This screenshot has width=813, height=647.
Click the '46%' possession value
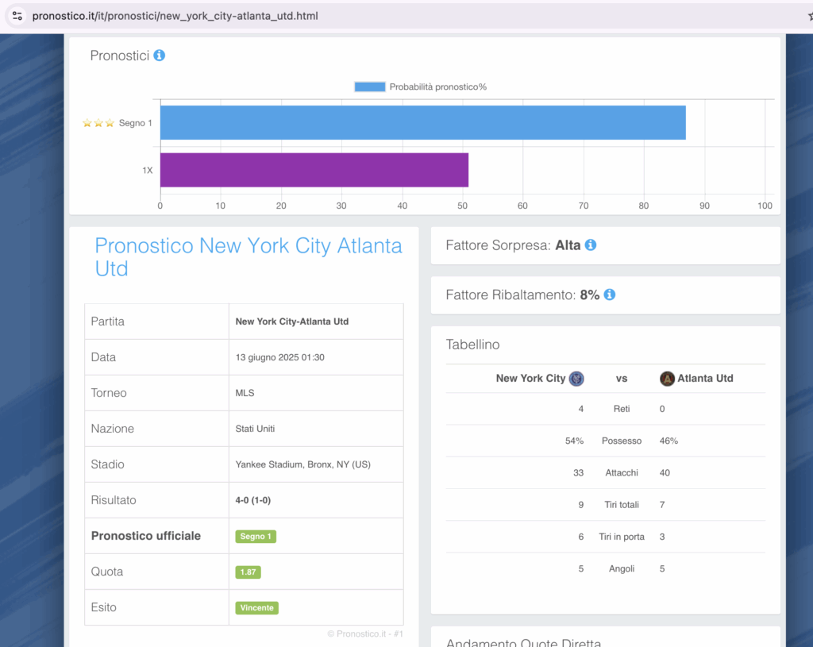(x=669, y=441)
